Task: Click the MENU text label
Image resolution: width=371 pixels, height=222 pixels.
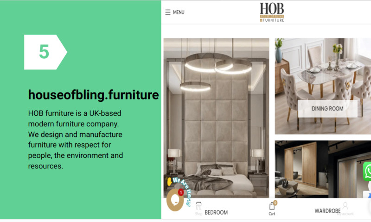Action: [179, 12]
